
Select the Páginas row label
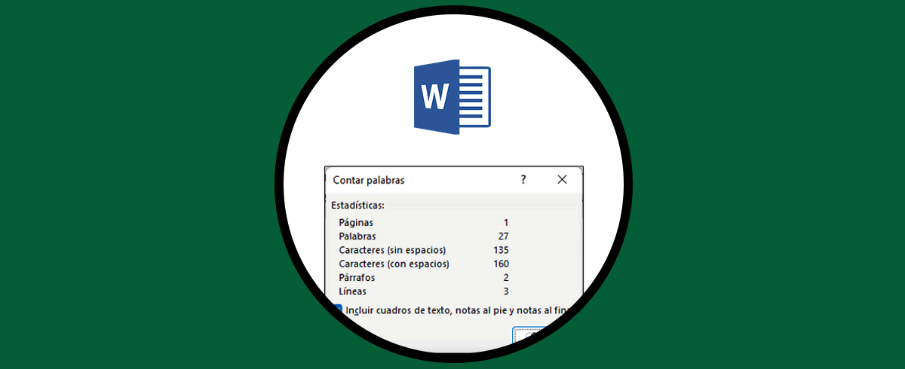[x=356, y=223]
